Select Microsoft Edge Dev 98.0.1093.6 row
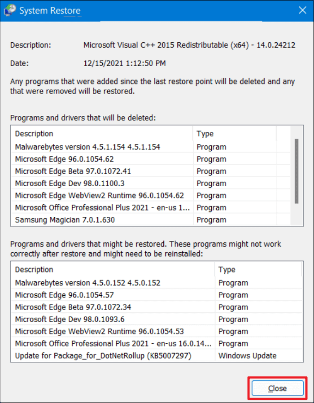The width and height of the screenshot is (314, 403). [x=70, y=319]
